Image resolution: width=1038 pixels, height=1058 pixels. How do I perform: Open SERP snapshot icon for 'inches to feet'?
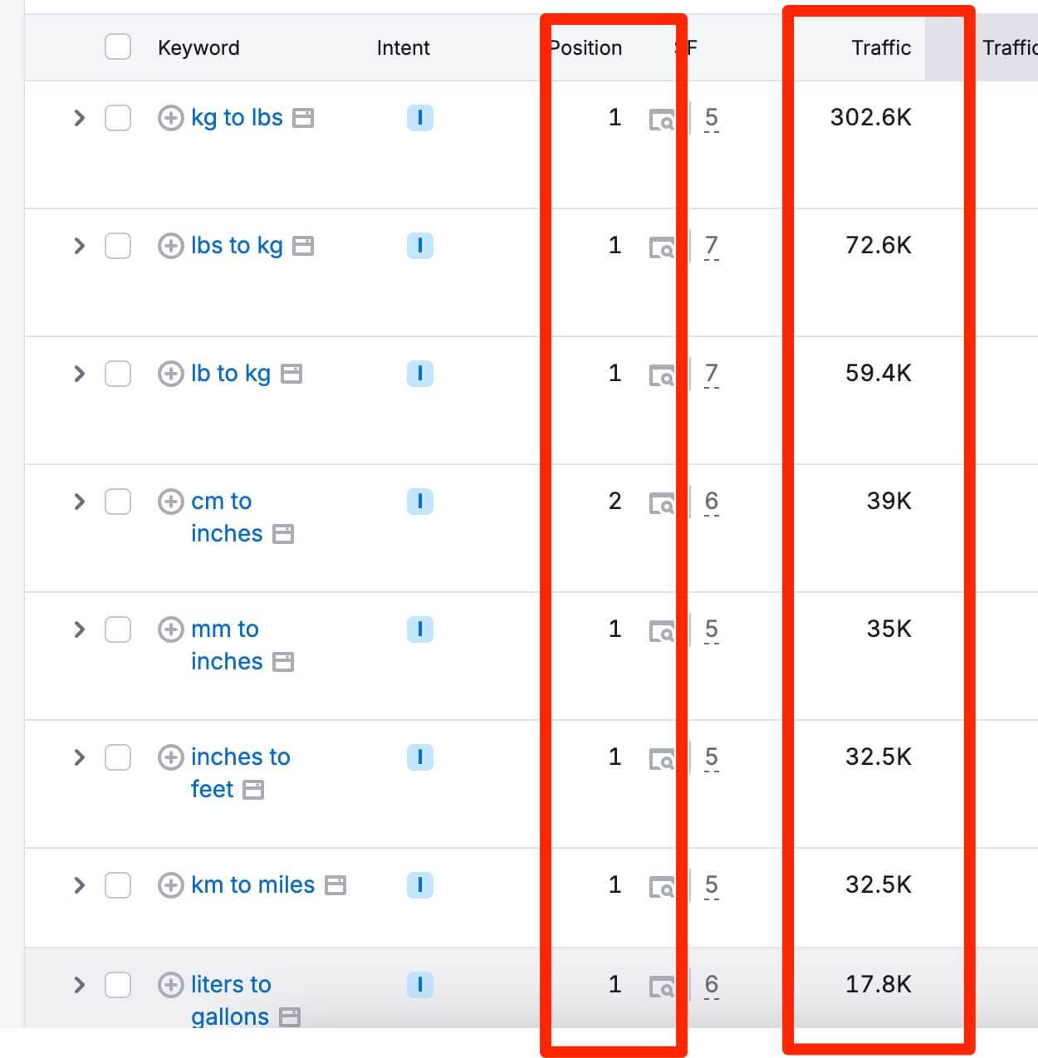pyautogui.click(x=662, y=758)
